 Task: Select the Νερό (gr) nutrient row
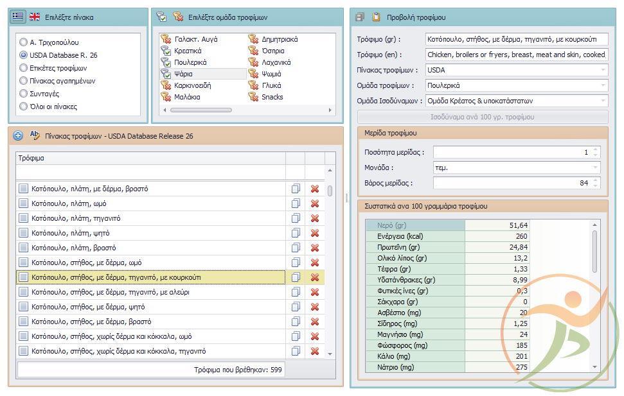[x=447, y=225]
